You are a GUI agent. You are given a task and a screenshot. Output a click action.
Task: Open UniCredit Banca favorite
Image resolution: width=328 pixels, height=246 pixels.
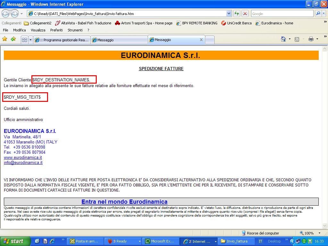[236, 23]
